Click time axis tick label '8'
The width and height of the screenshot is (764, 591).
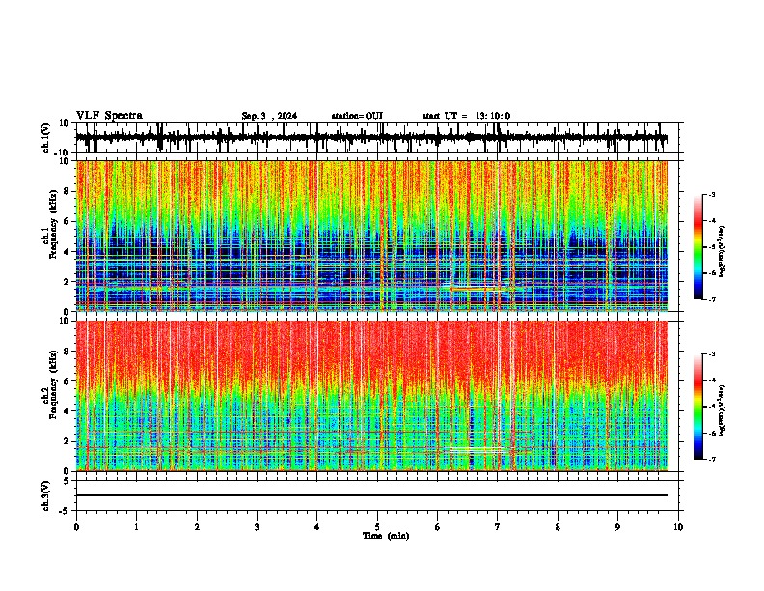[x=558, y=527]
